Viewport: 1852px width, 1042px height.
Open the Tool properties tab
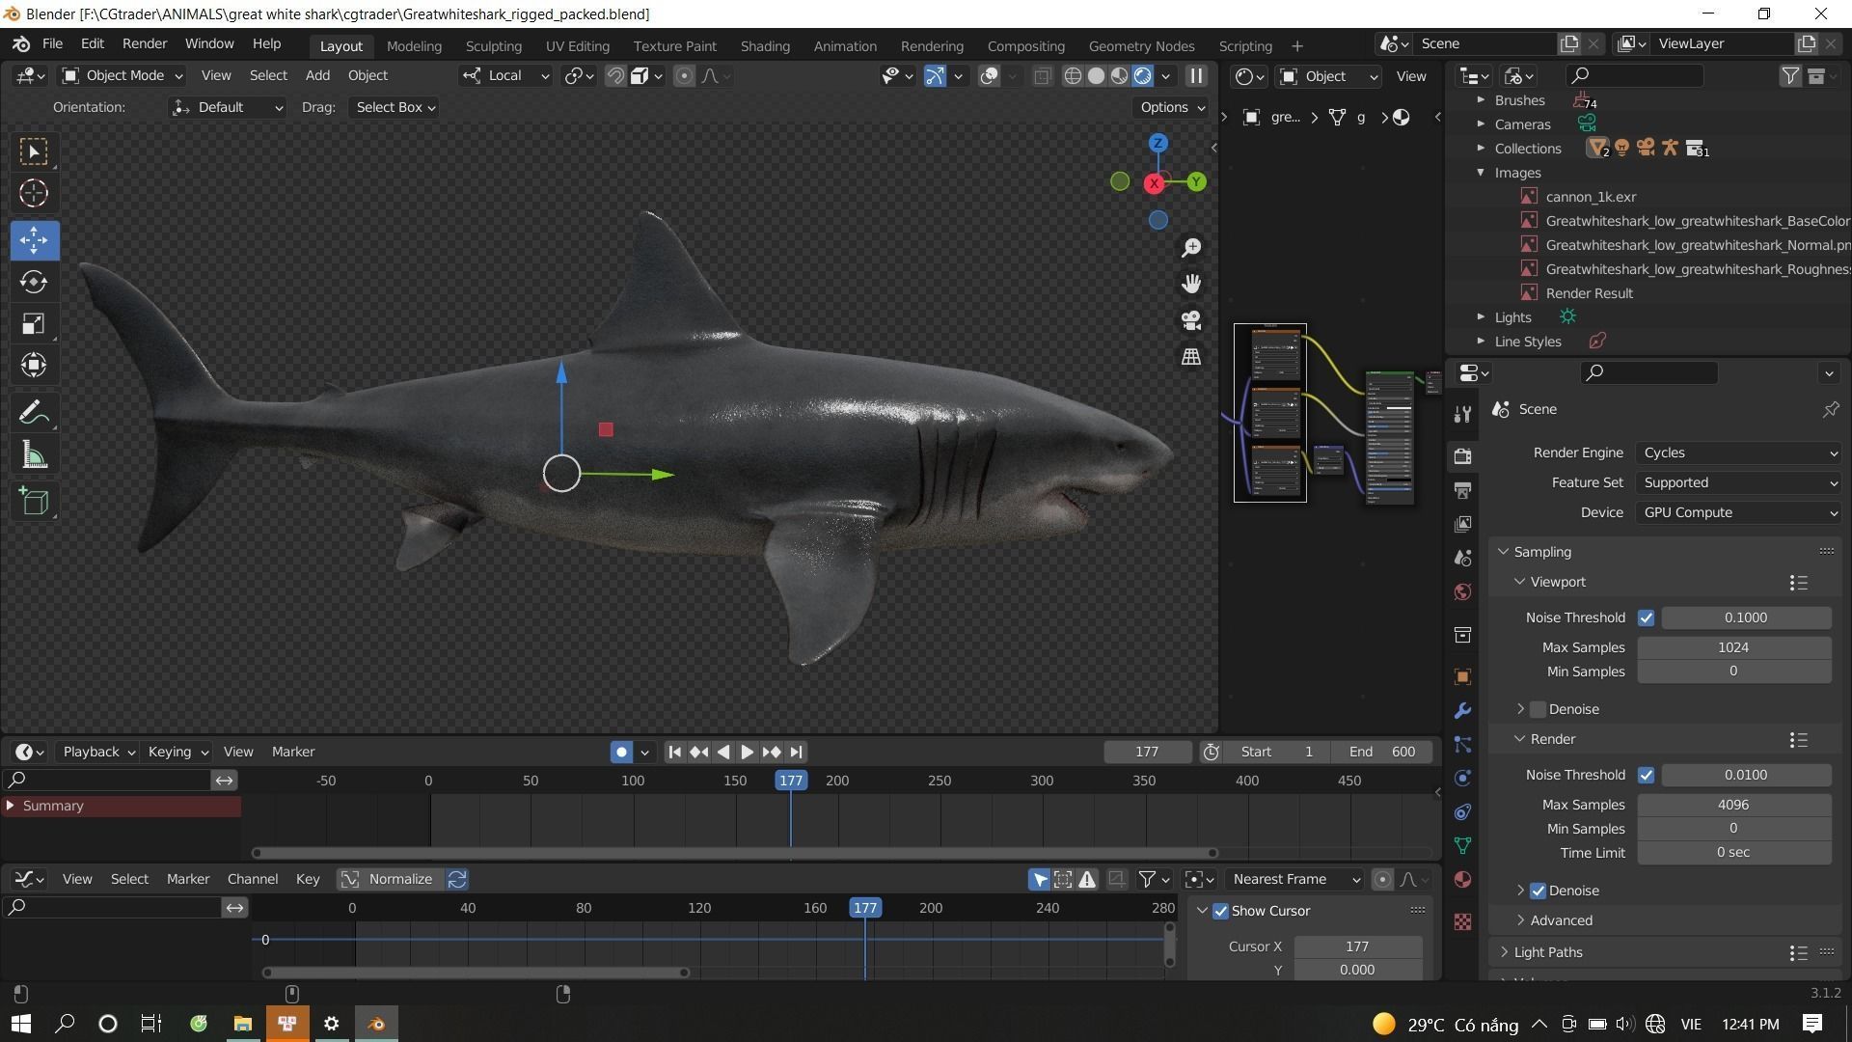point(1462,414)
